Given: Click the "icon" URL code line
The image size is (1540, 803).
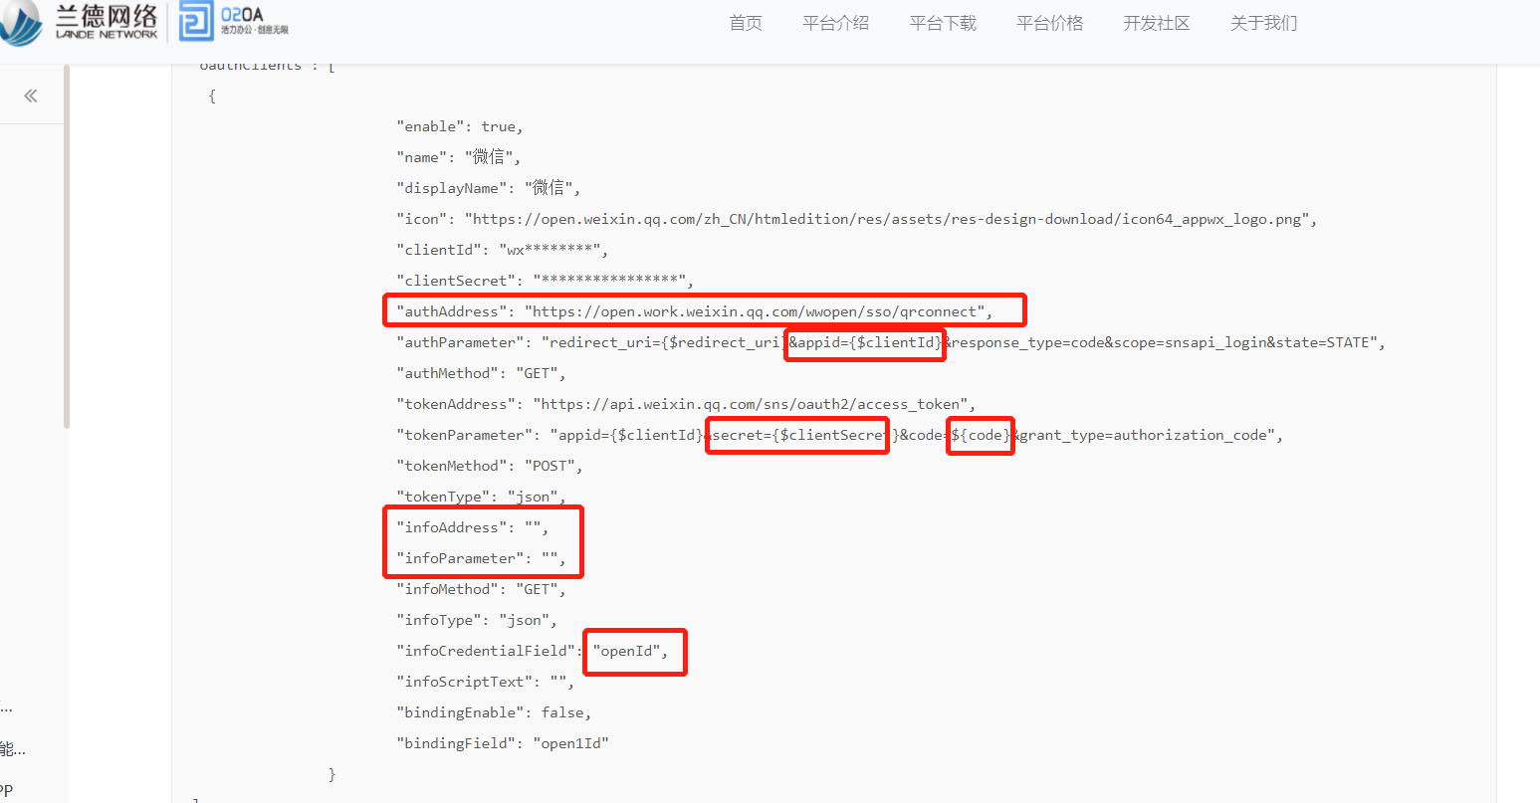Looking at the screenshot, I should pos(857,219).
